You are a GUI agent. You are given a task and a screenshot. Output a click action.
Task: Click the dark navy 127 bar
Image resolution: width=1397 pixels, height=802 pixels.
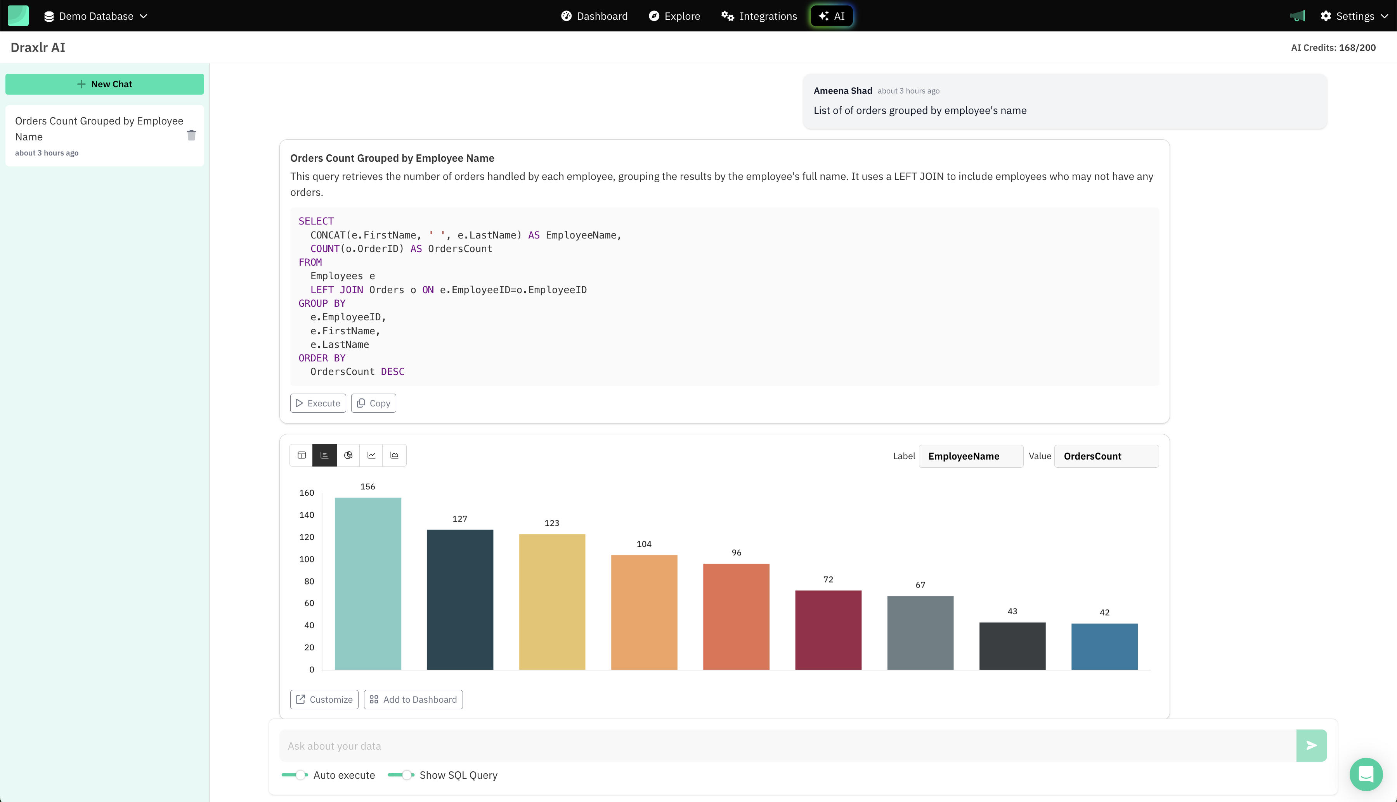(x=460, y=599)
